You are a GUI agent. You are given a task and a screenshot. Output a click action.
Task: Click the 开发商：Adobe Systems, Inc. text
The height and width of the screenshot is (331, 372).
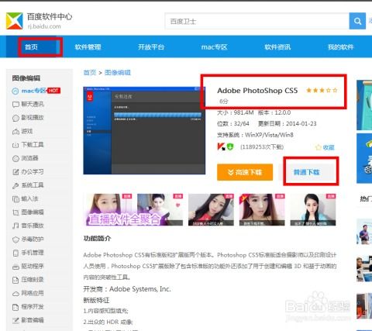(127, 289)
